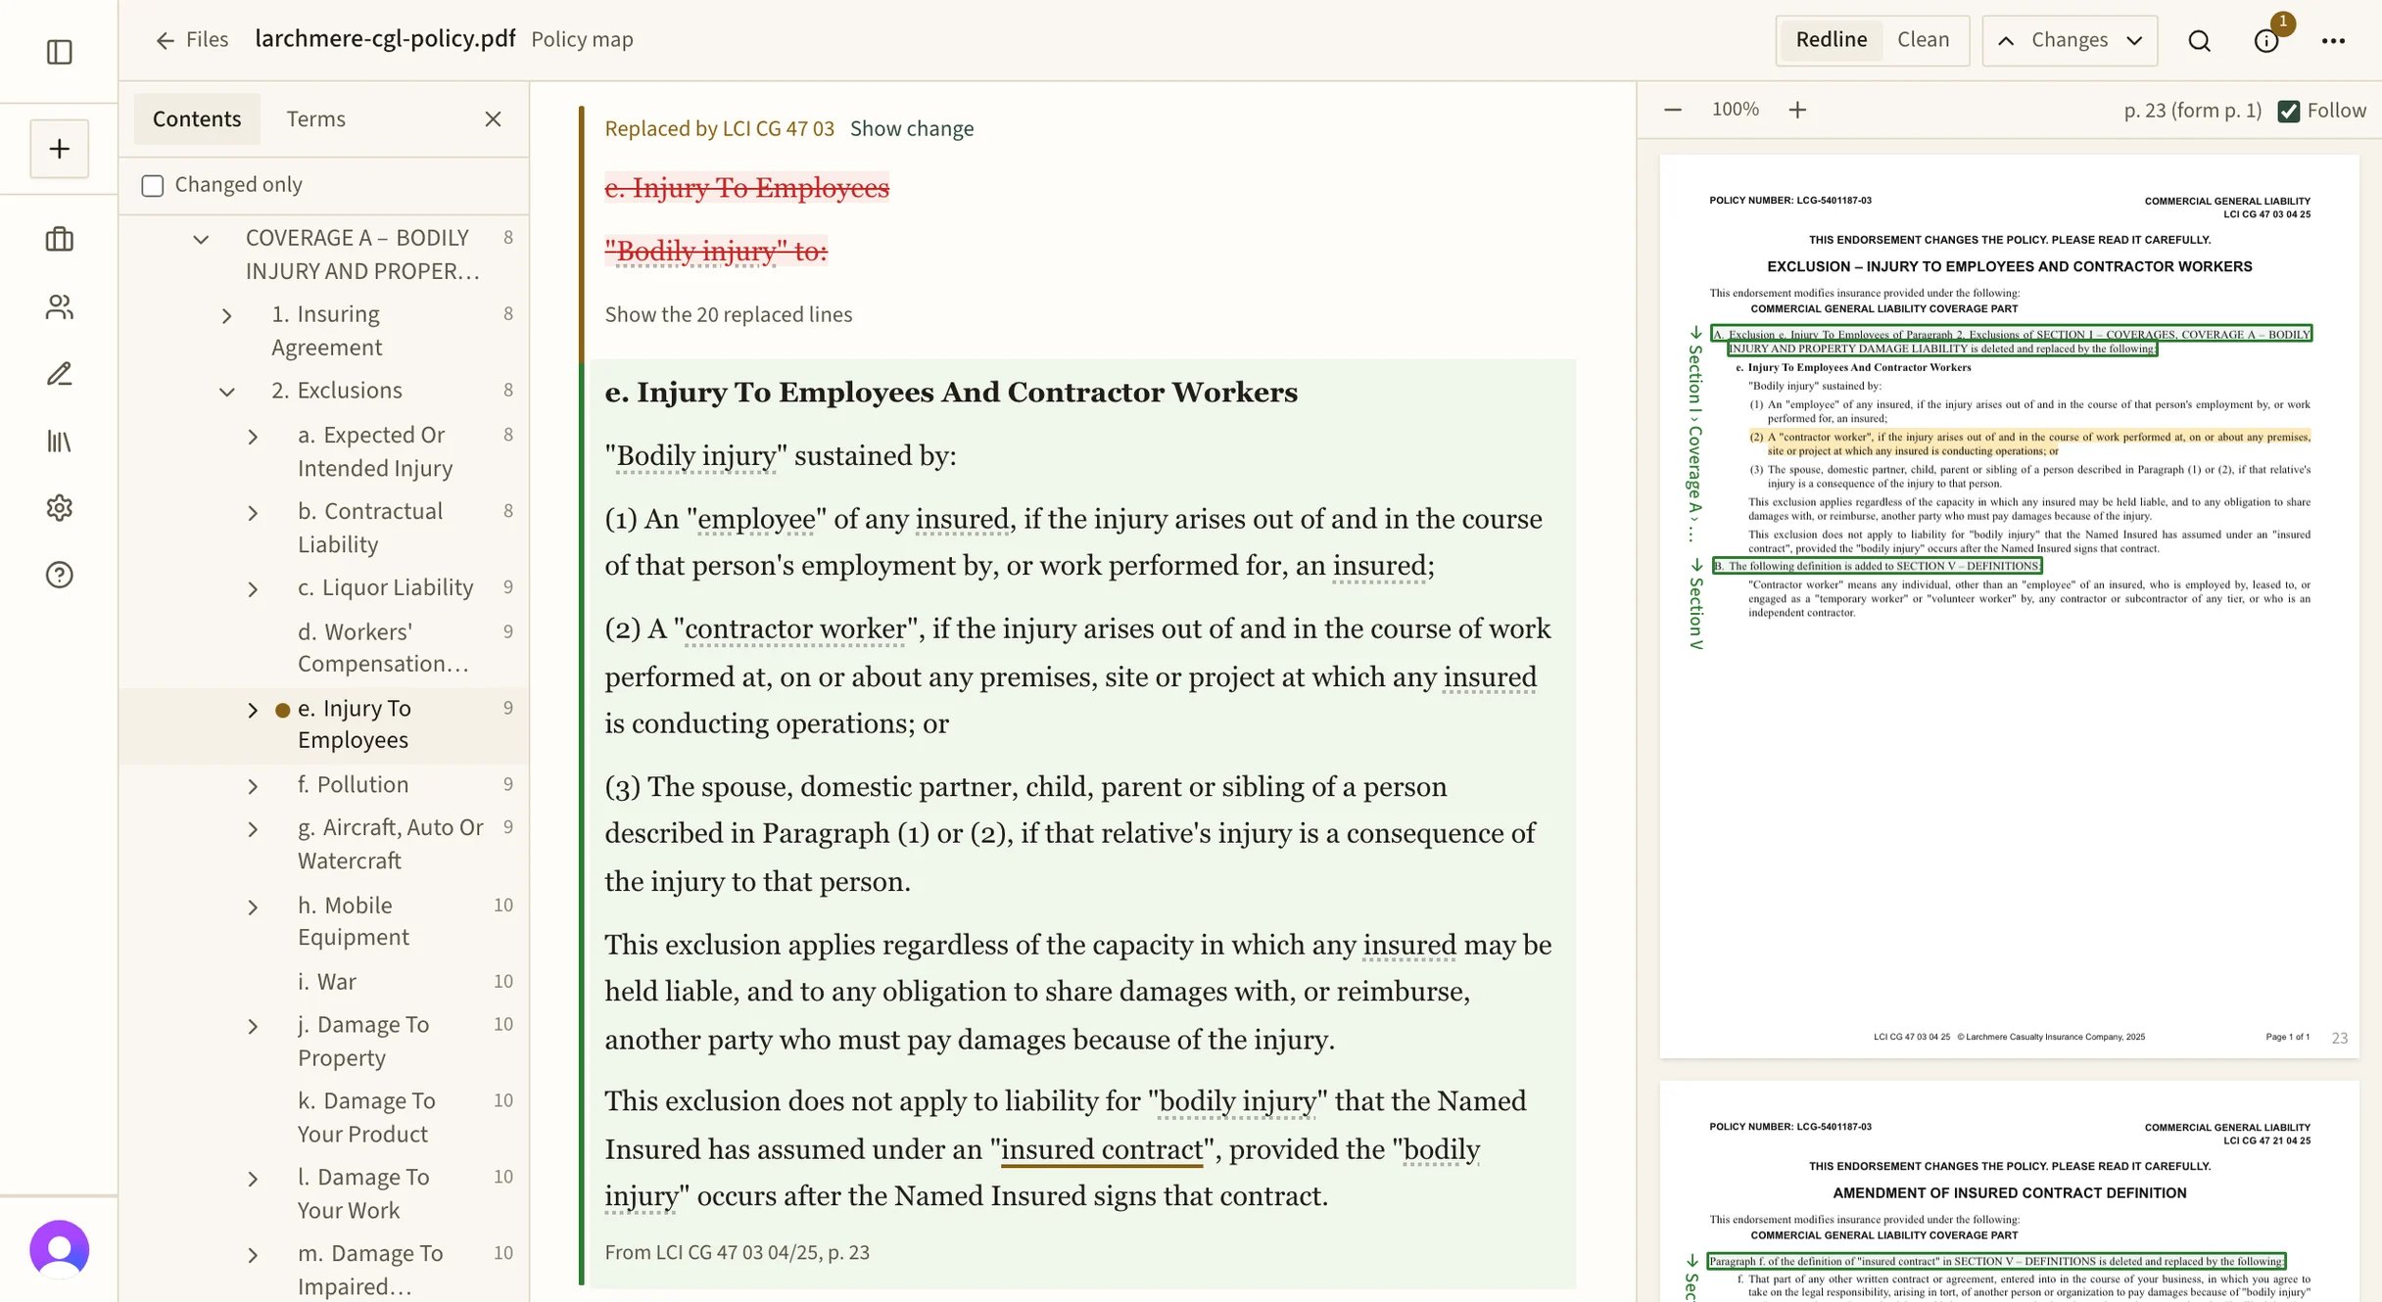2382x1302 pixels.
Task: Open the Policy map view
Action: click(x=582, y=39)
